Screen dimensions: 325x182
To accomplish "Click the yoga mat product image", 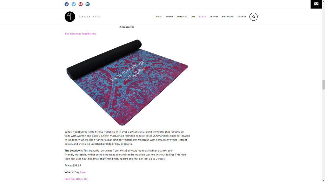I will click(x=127, y=82).
